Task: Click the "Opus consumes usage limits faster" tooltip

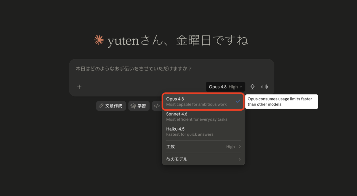Action: click(x=281, y=102)
